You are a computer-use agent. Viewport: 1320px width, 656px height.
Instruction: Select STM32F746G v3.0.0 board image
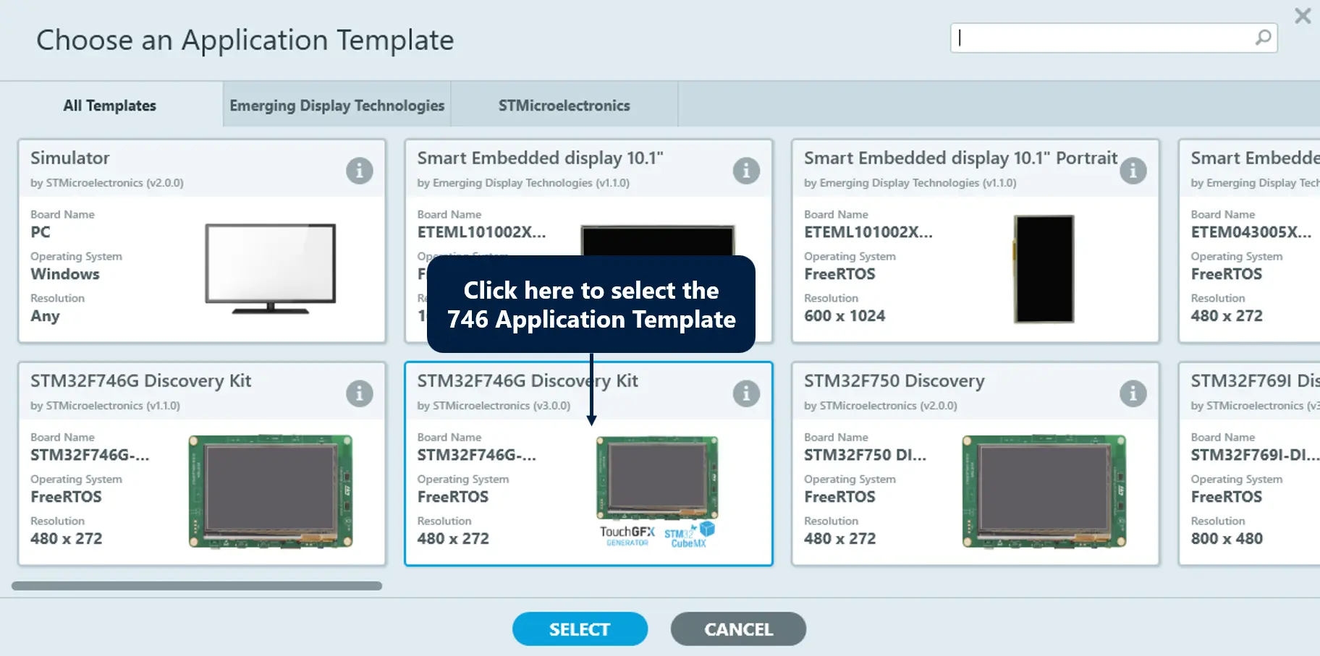pyautogui.click(x=657, y=477)
